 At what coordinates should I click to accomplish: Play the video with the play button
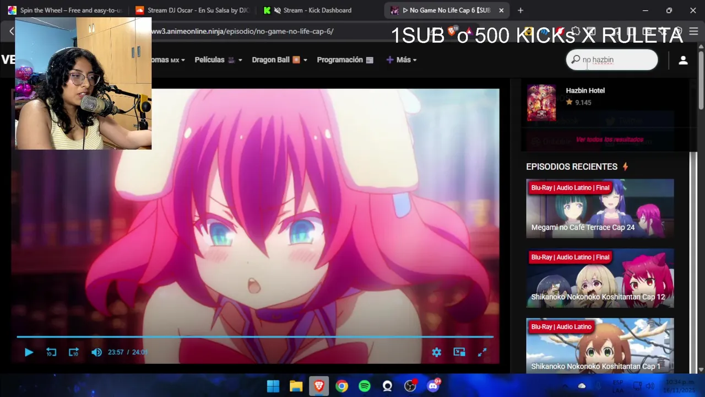pyautogui.click(x=29, y=352)
